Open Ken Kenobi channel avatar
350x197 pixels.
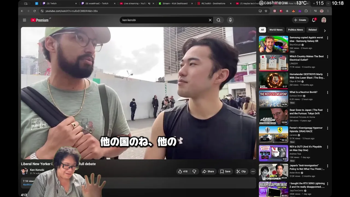(x=24, y=171)
